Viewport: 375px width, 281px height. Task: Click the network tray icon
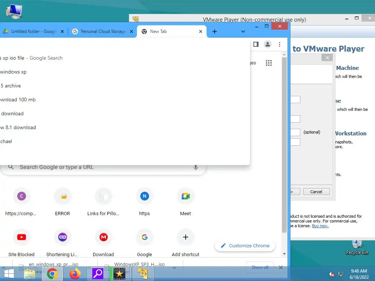tap(341, 274)
